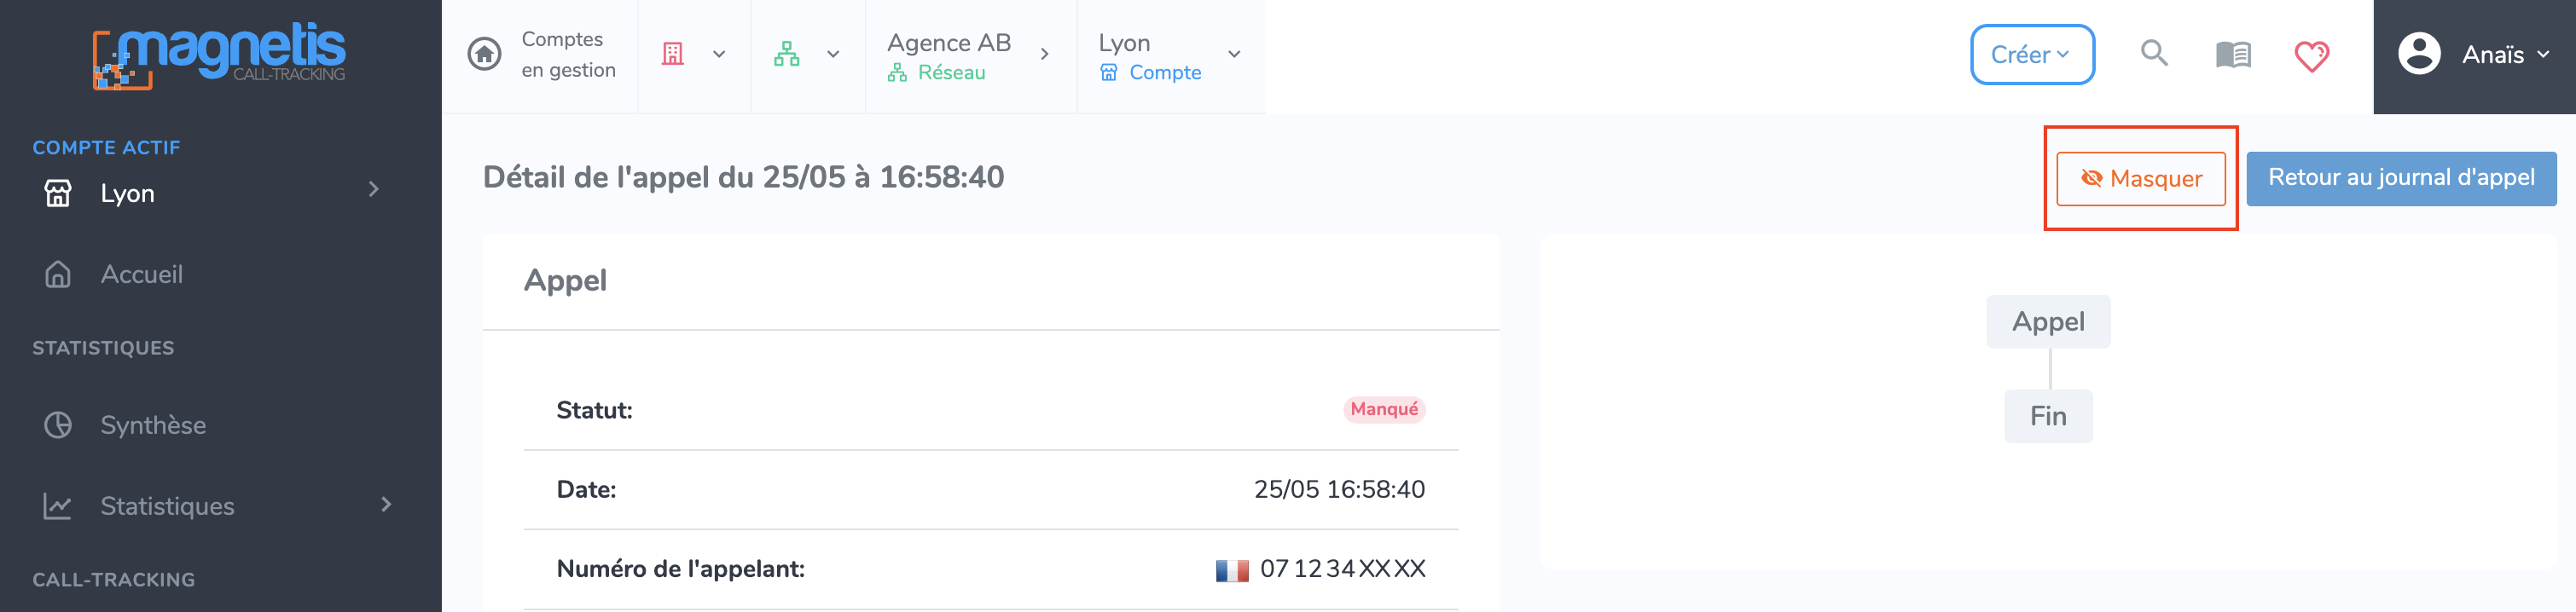Expand dropdown next to building icon
This screenshot has width=2576, height=612.
click(719, 54)
